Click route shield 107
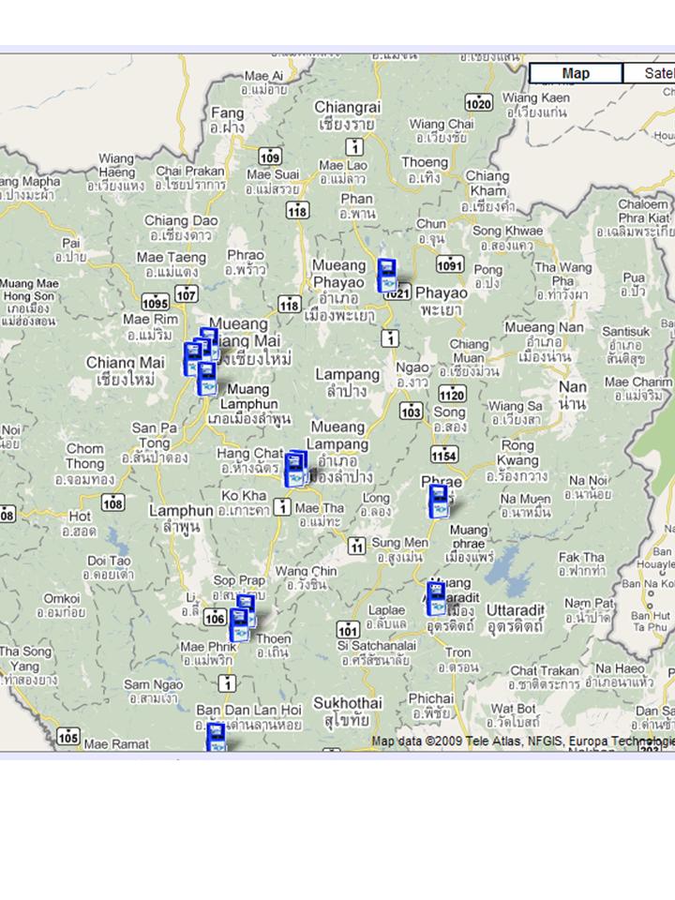675x900 pixels. [x=186, y=294]
